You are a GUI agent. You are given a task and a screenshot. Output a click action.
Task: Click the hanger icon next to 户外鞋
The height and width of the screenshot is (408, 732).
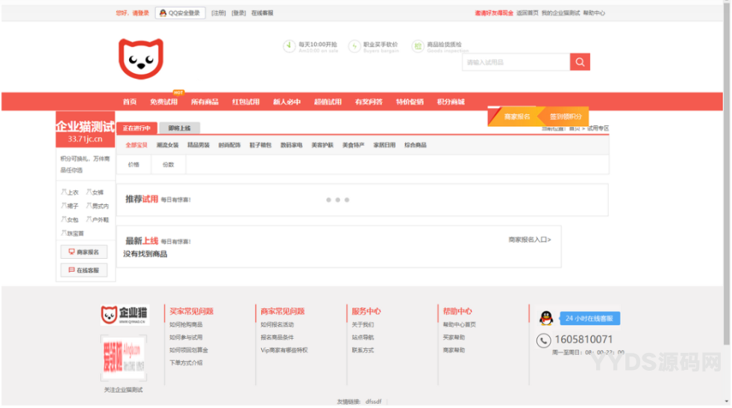tap(89, 219)
